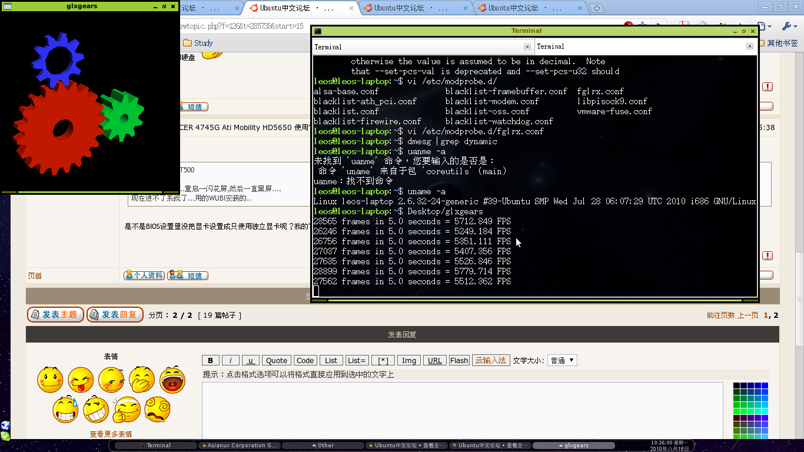Viewport: 804px width, 452px height.
Task: Click the 发表回复 post reply button
Action: 115,315
